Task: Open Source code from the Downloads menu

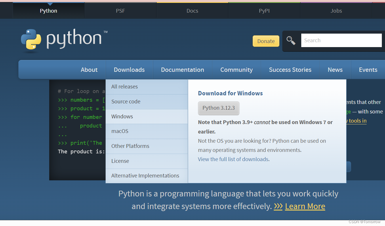Action: pos(126,101)
